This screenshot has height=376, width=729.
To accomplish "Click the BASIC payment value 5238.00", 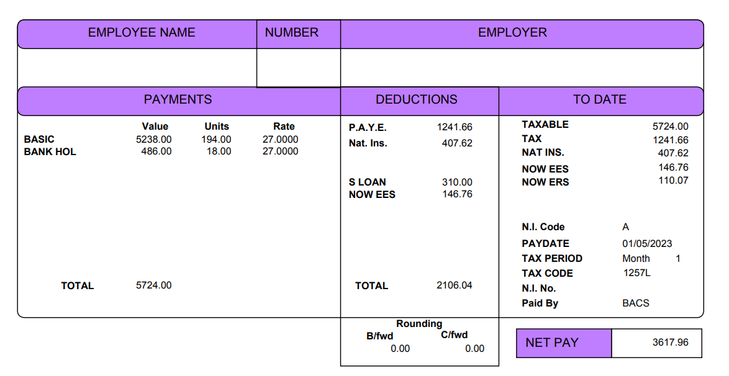I will pos(153,140).
